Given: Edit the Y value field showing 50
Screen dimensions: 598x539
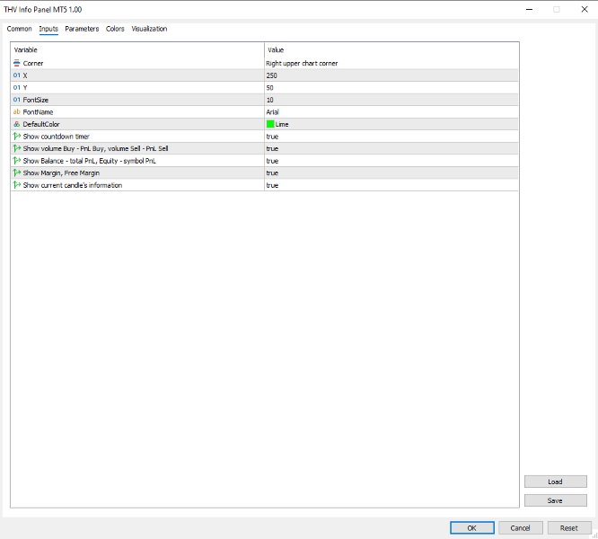Looking at the screenshot, I should pyautogui.click(x=391, y=88).
